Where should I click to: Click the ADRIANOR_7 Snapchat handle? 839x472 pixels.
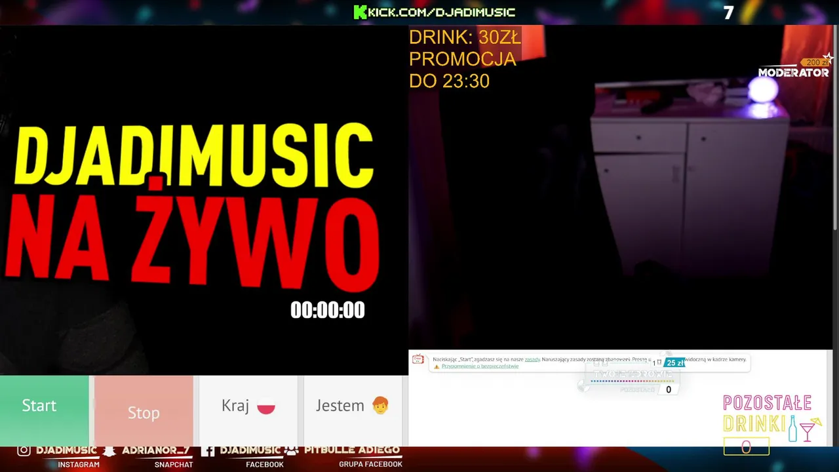coord(156,450)
